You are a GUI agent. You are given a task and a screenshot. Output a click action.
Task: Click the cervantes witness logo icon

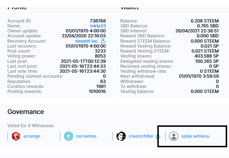[68, 136]
